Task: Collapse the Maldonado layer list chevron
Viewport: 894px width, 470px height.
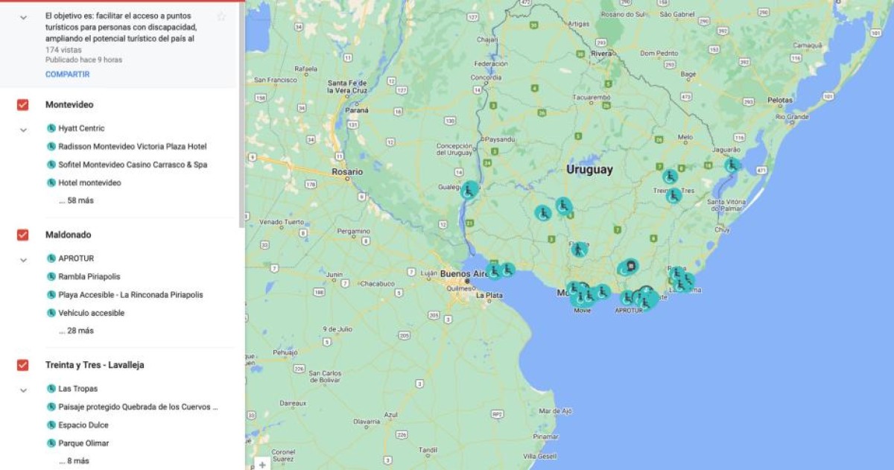Action: pos(23,259)
